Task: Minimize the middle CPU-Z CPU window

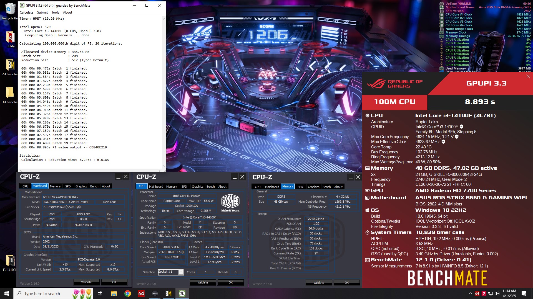Action: click(235, 177)
